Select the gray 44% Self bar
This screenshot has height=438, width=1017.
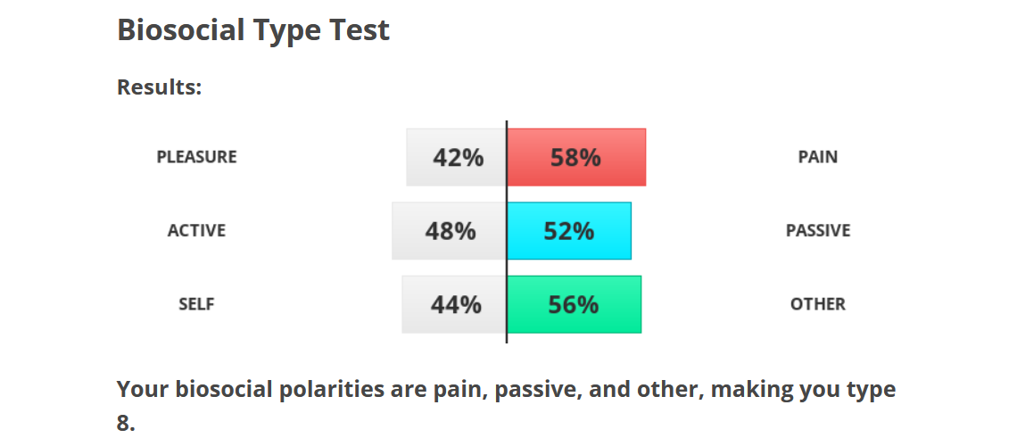tap(455, 304)
